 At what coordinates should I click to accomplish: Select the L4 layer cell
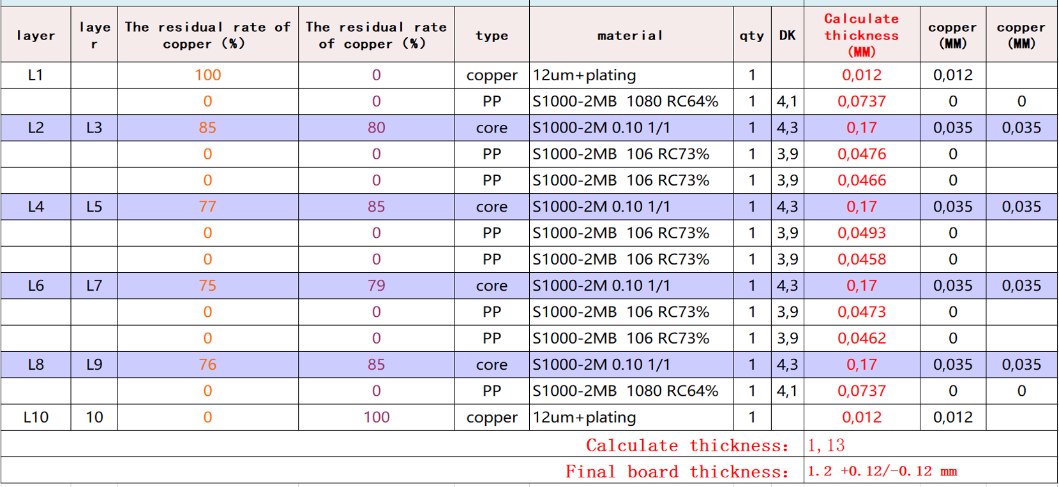[36, 207]
